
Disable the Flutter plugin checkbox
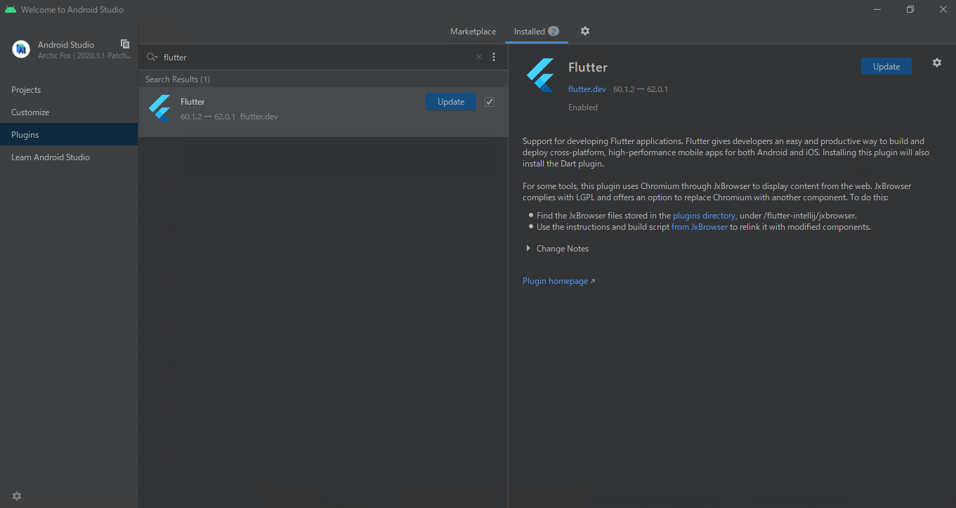tap(490, 102)
